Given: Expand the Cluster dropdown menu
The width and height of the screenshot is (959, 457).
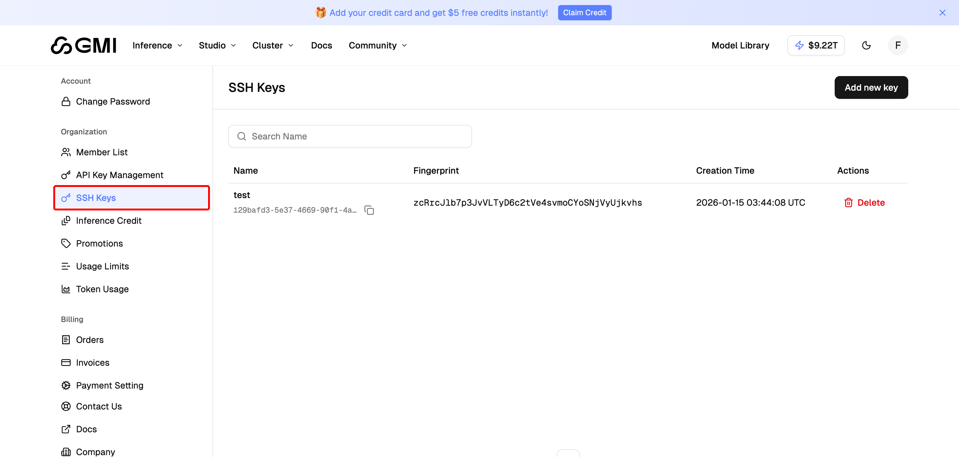Looking at the screenshot, I should coord(273,45).
